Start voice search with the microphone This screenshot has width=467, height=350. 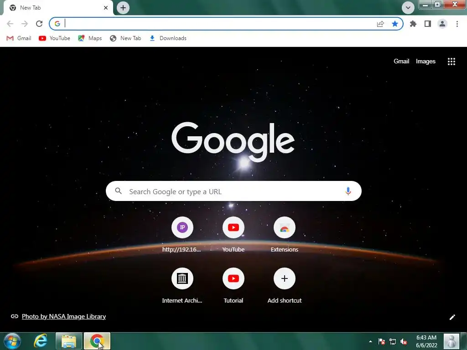(348, 191)
